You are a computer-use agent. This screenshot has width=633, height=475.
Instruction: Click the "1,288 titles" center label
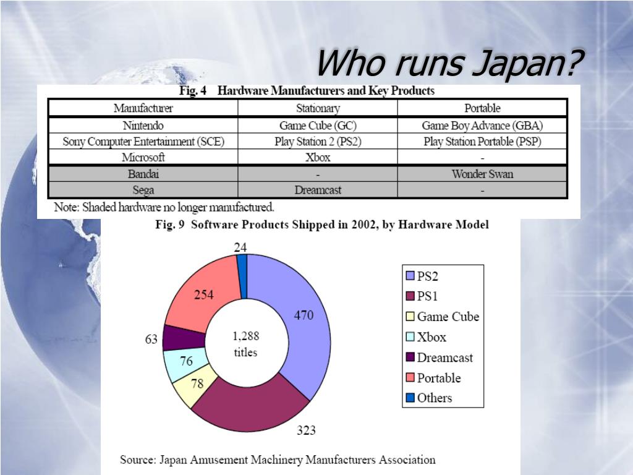click(246, 344)
